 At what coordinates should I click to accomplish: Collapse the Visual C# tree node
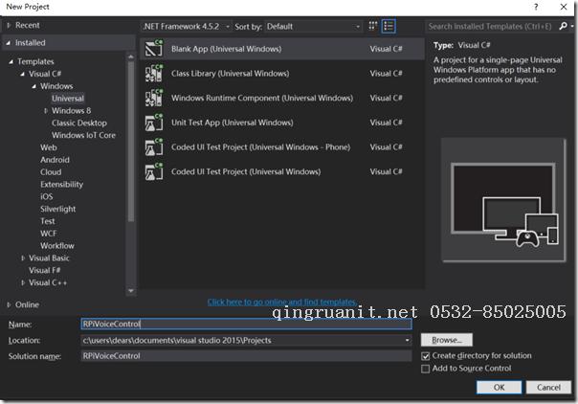tap(22, 74)
